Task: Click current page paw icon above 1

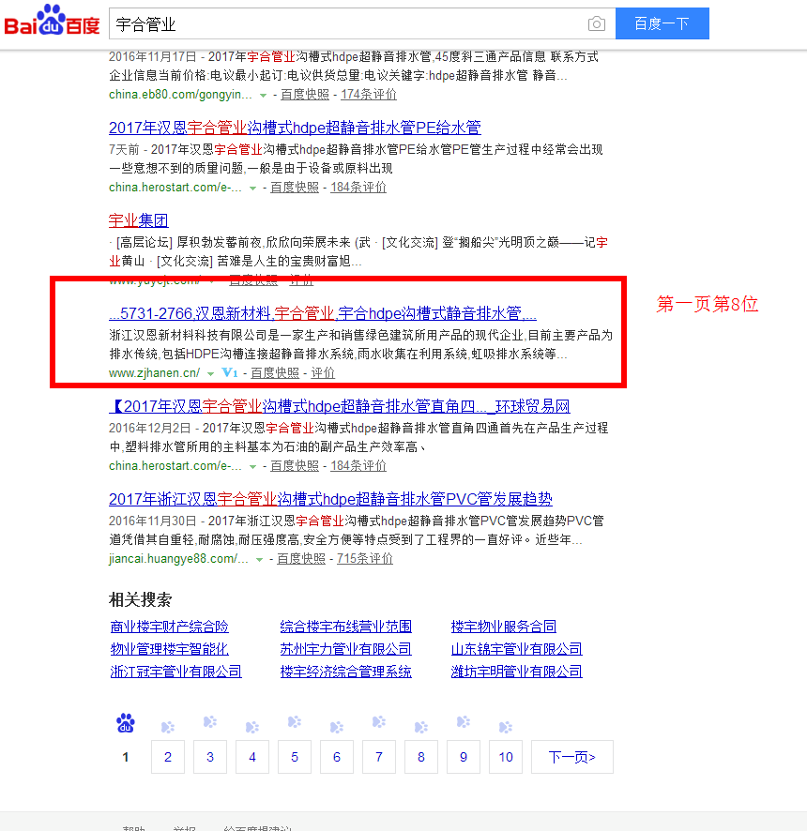Action: [x=126, y=723]
